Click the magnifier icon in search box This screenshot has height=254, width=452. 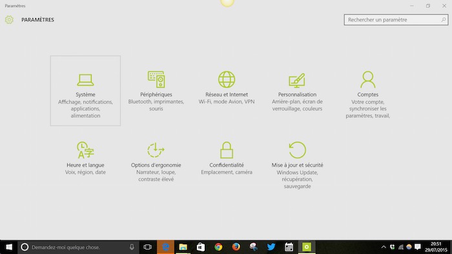pos(444,20)
